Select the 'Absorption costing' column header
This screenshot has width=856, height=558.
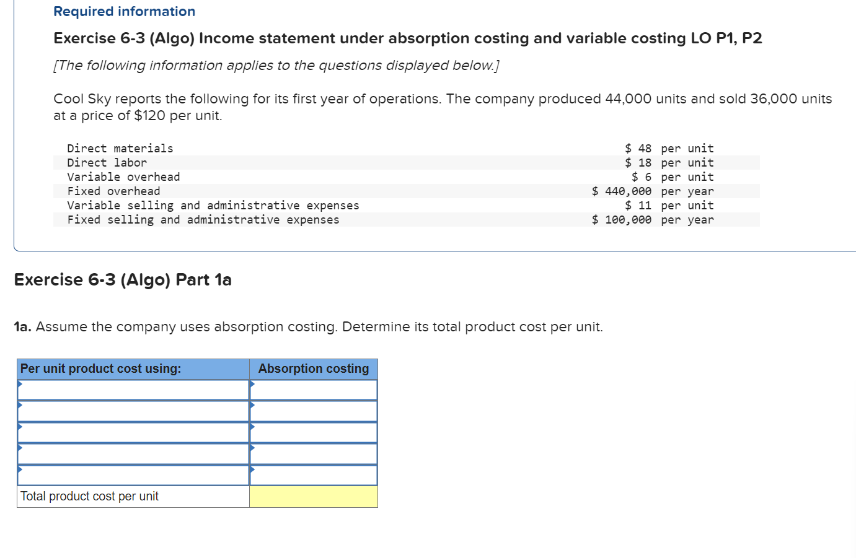click(313, 368)
